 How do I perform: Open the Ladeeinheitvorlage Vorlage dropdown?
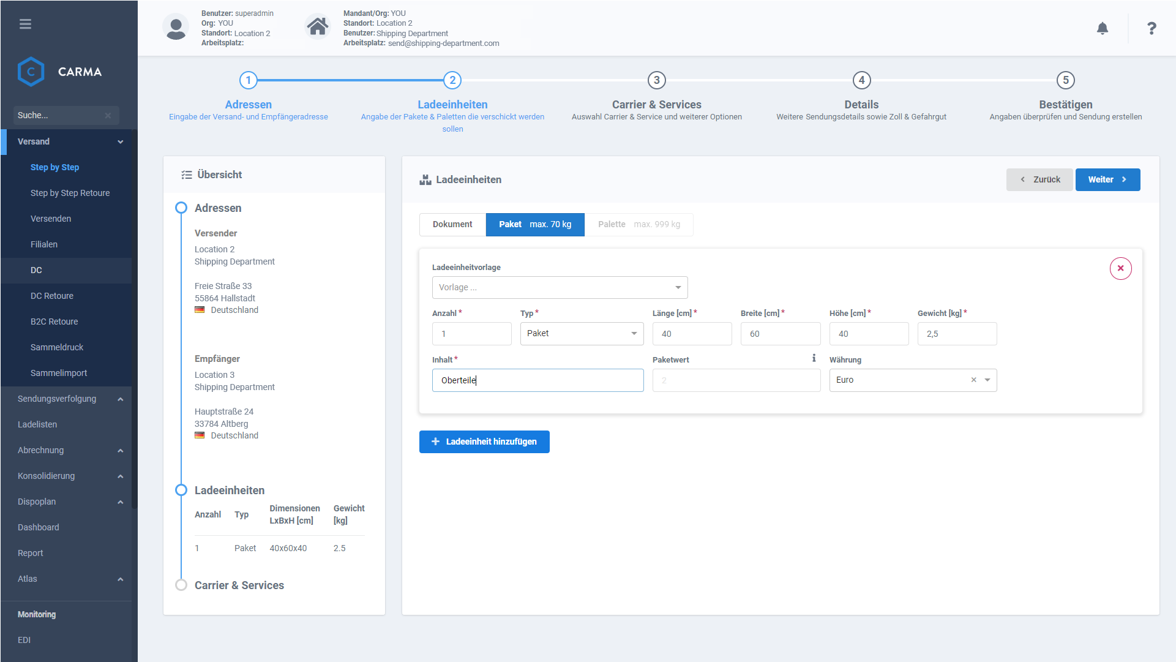tap(560, 288)
